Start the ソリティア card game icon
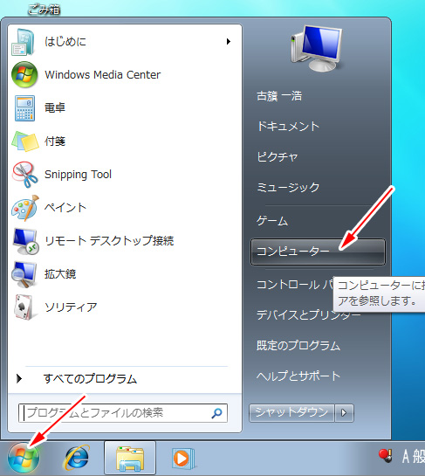This screenshot has width=425, height=476. pyautogui.click(x=24, y=307)
